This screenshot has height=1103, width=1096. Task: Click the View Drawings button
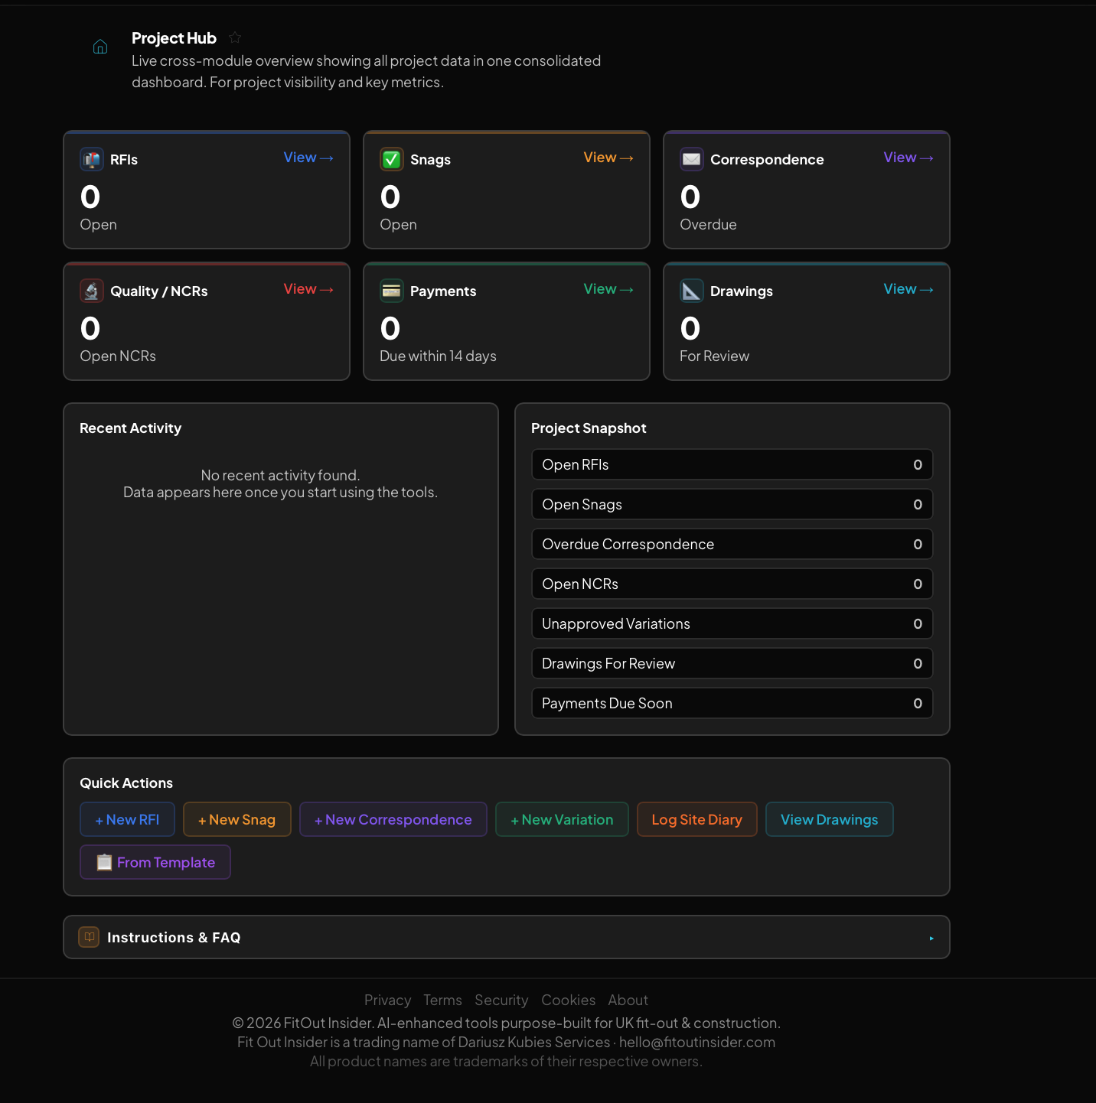(x=830, y=819)
